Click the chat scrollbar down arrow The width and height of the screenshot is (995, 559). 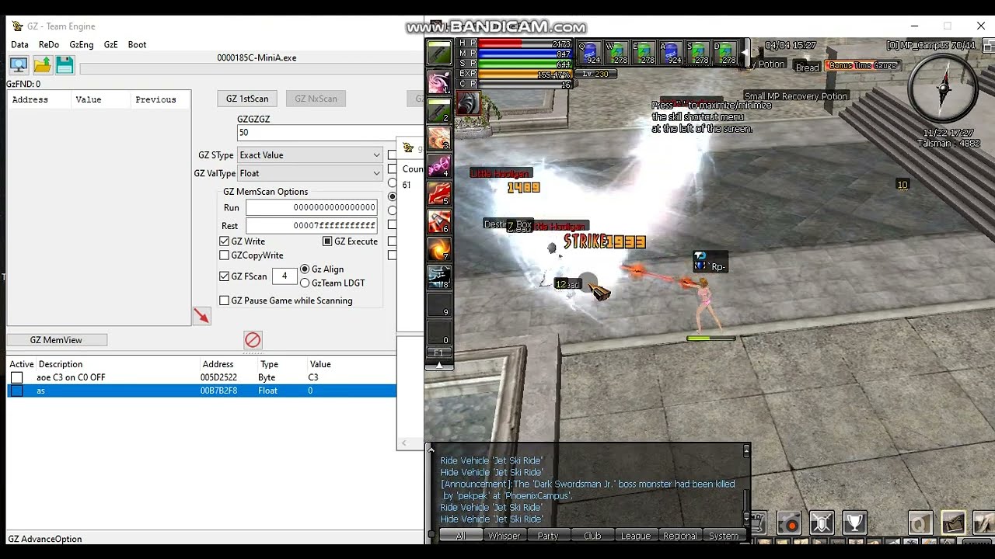tap(747, 517)
